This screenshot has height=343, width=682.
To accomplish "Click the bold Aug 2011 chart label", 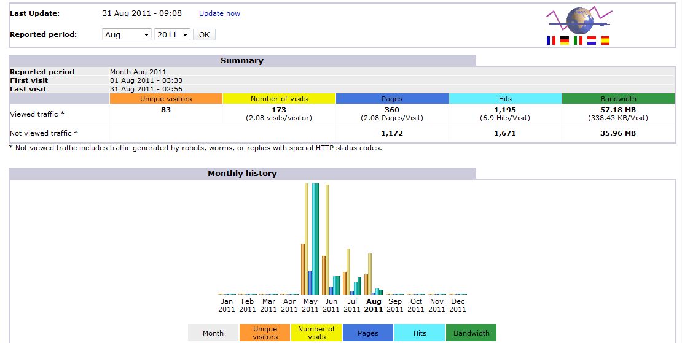I will (374, 305).
